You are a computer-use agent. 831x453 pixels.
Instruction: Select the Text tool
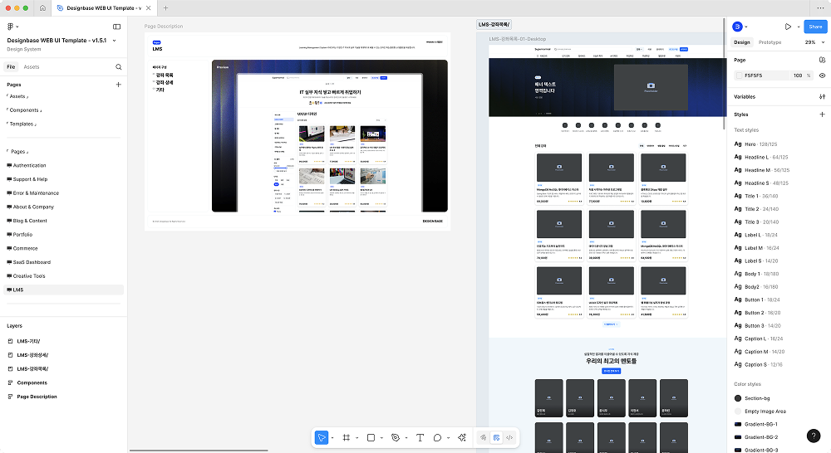tap(420, 437)
